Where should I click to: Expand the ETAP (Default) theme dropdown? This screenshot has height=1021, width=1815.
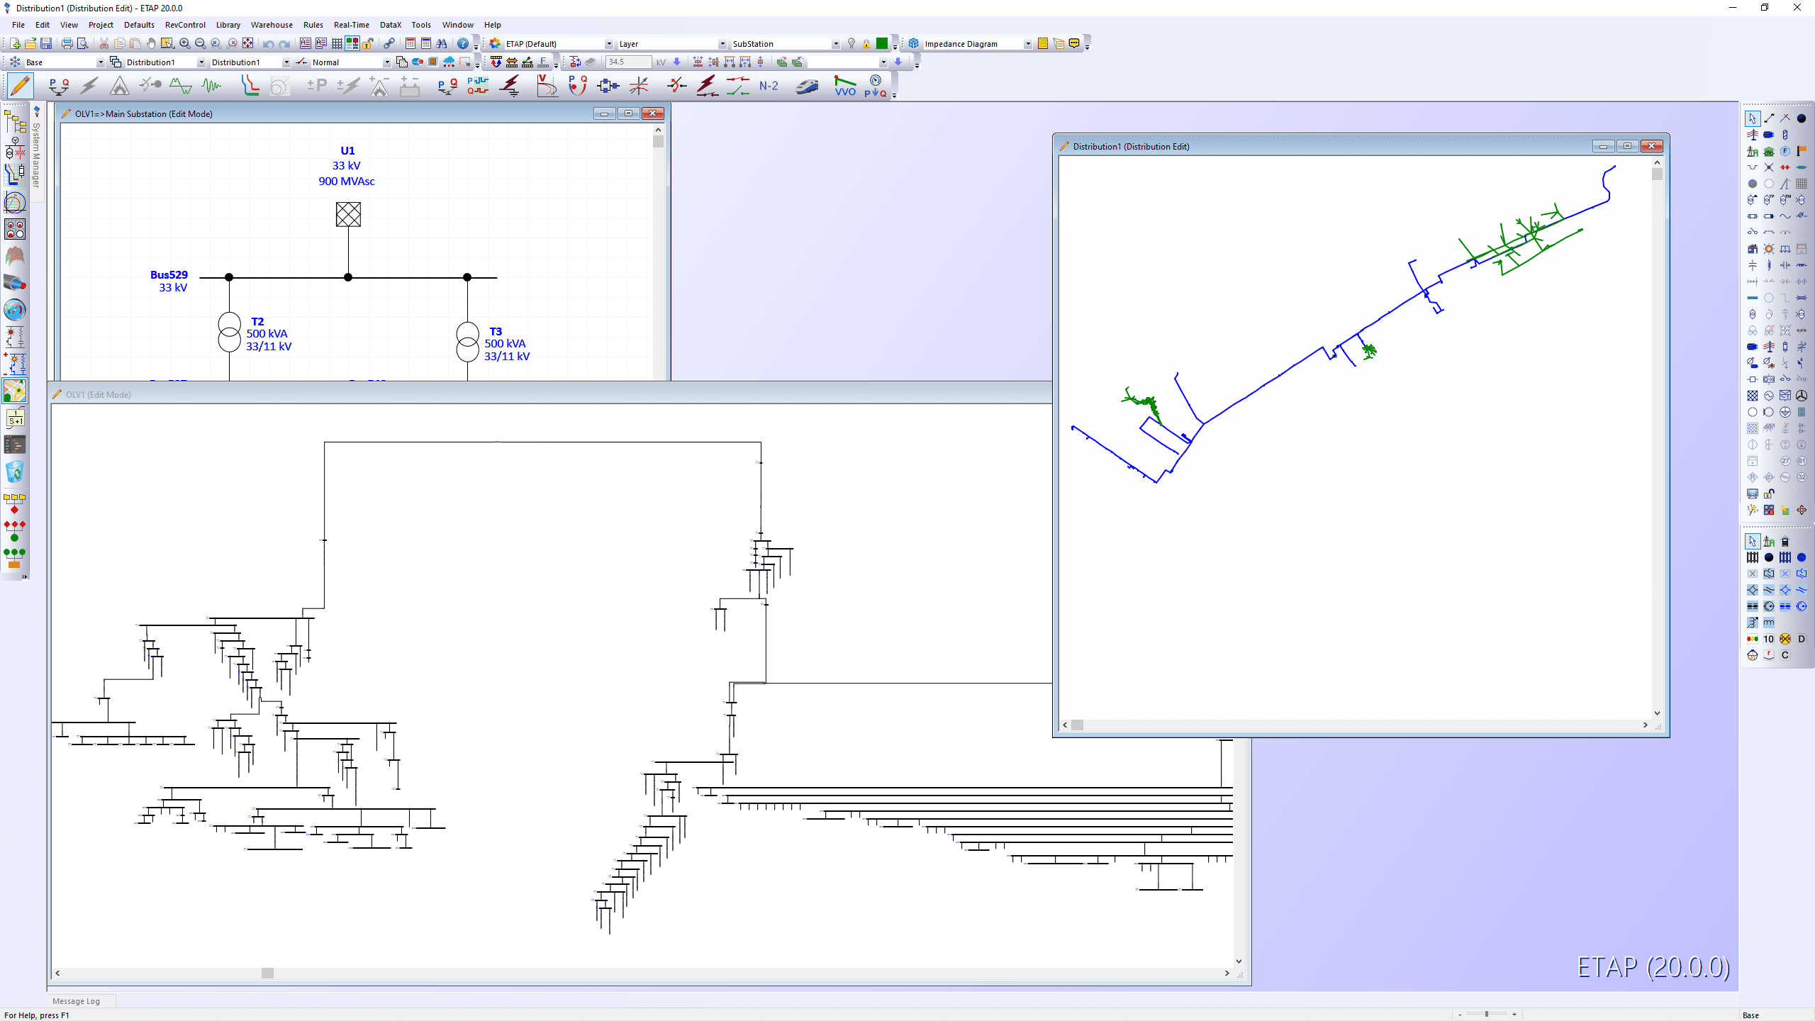pyautogui.click(x=608, y=44)
